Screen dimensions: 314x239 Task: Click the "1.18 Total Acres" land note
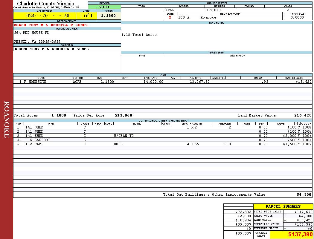tap(139, 35)
